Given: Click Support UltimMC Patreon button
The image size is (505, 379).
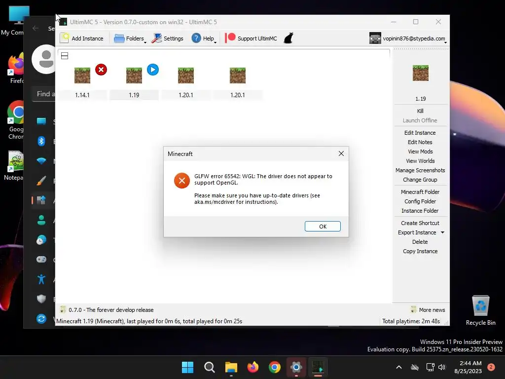Looking at the screenshot, I should coord(251,38).
